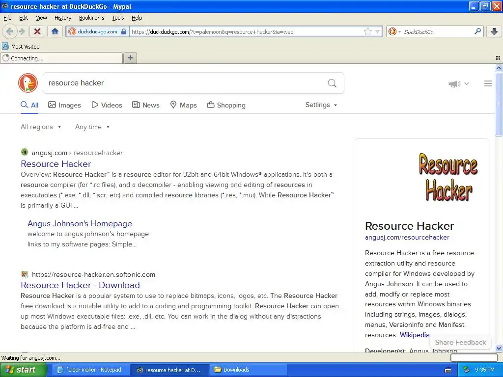Open the Angus Johnson's Homepage link
This screenshot has width=503, height=377.
80,223
